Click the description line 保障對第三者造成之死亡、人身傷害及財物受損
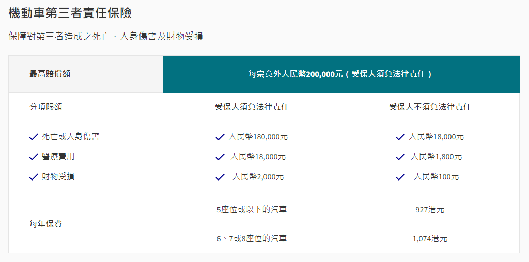Screen dimensions: 529x262 [x=106, y=36]
